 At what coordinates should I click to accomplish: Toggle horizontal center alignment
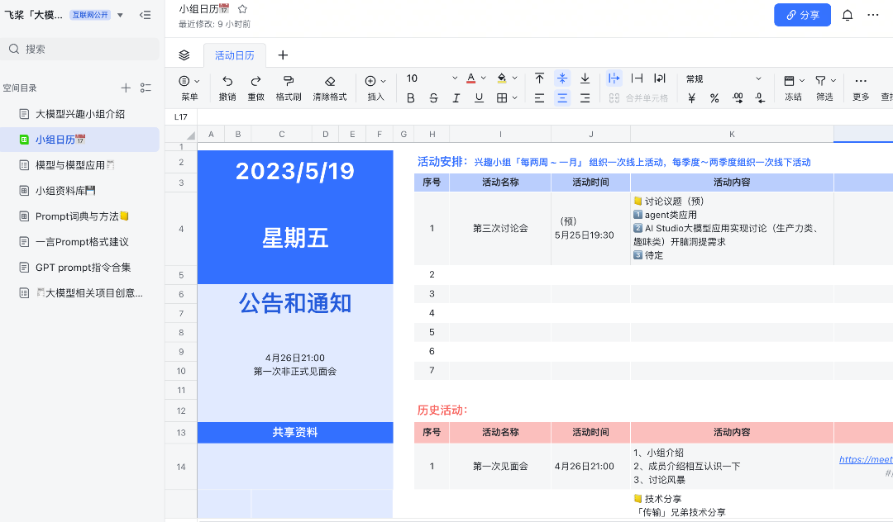[562, 98]
